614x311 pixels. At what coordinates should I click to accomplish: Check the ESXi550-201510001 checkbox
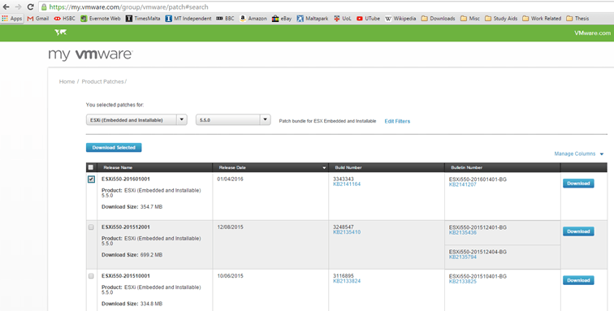[91, 276]
